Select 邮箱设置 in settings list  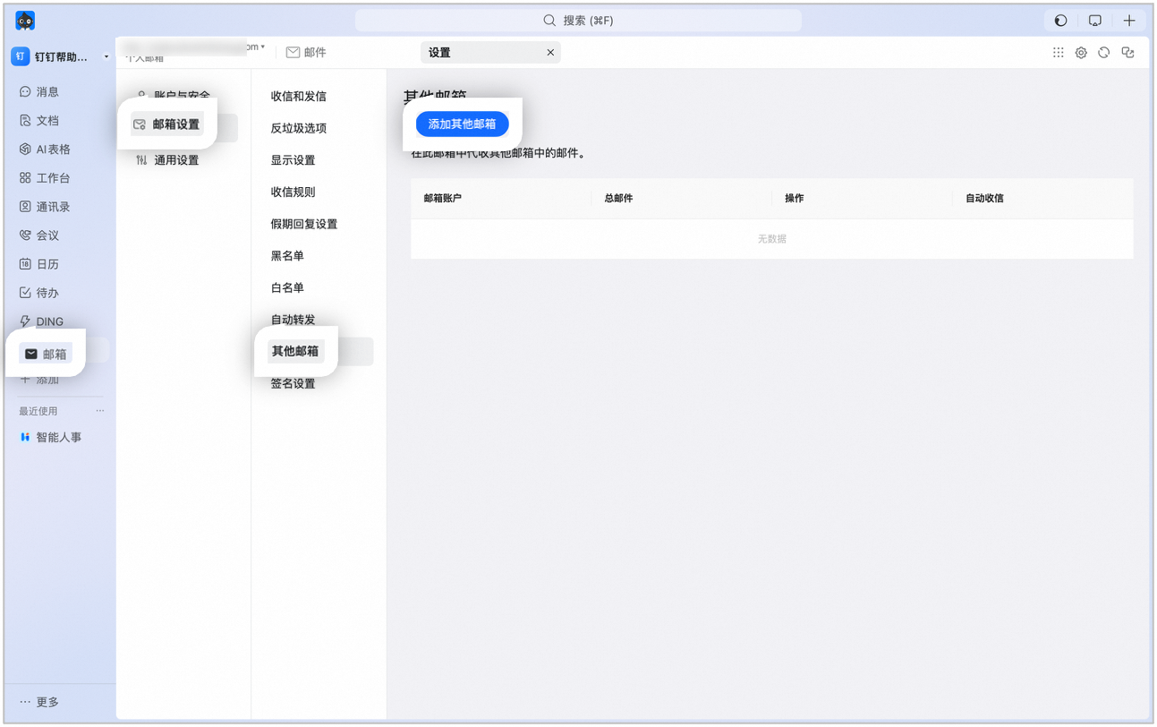click(x=167, y=124)
